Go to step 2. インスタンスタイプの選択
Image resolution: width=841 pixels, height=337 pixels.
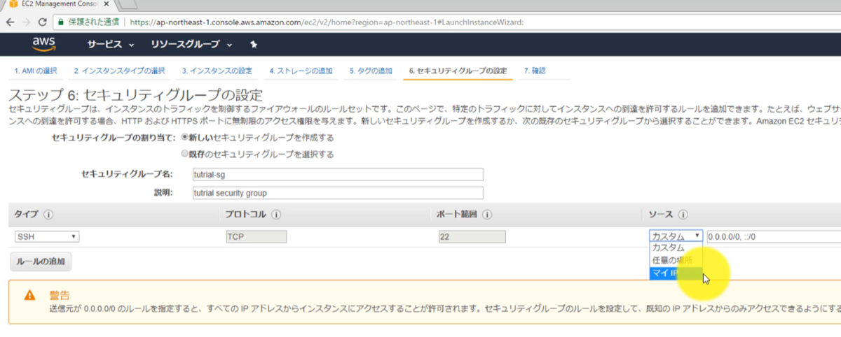pos(119,71)
